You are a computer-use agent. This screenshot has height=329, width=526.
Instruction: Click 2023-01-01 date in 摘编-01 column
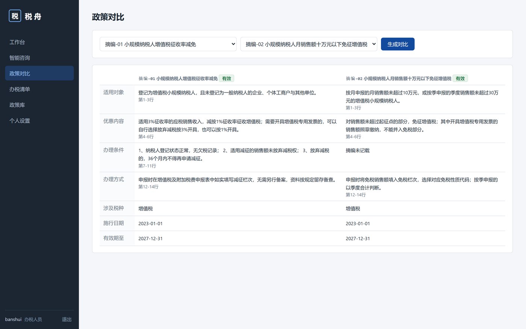coord(151,224)
